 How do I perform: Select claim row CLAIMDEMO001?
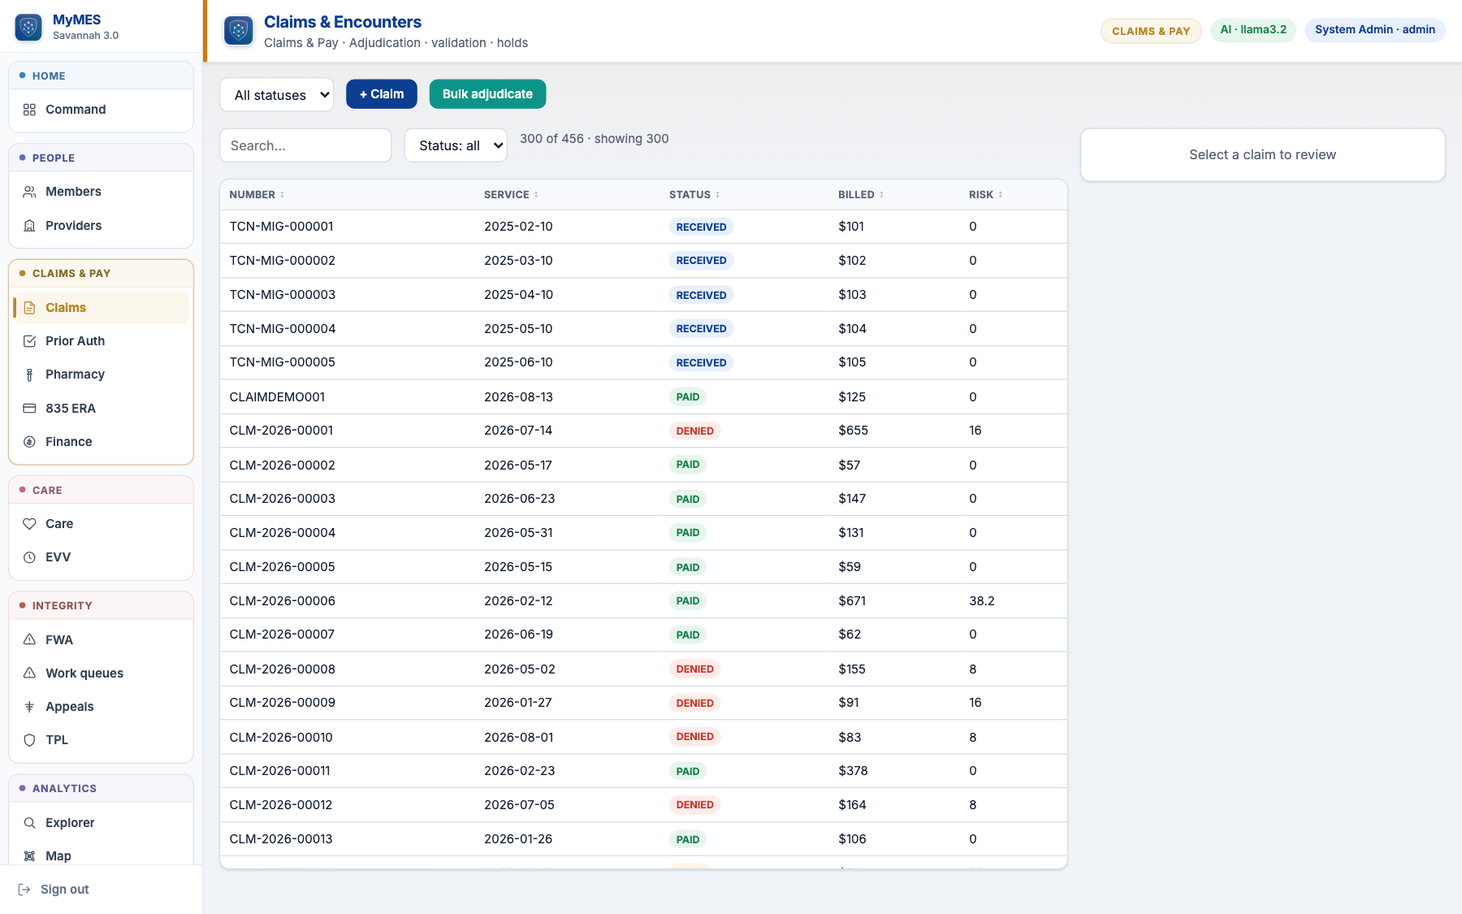click(643, 397)
